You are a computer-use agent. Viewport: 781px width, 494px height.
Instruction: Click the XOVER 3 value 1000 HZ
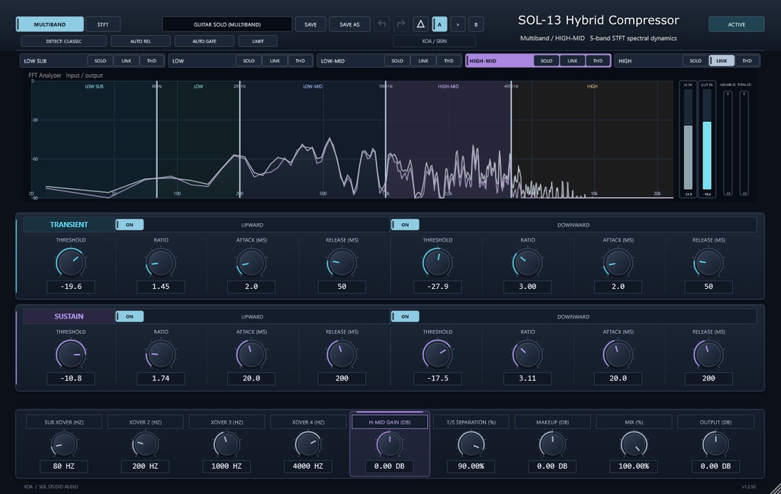[227, 466]
